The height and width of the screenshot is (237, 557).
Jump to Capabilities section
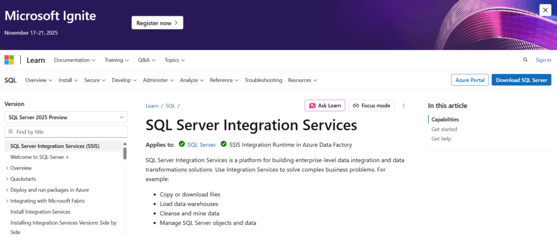click(x=445, y=120)
